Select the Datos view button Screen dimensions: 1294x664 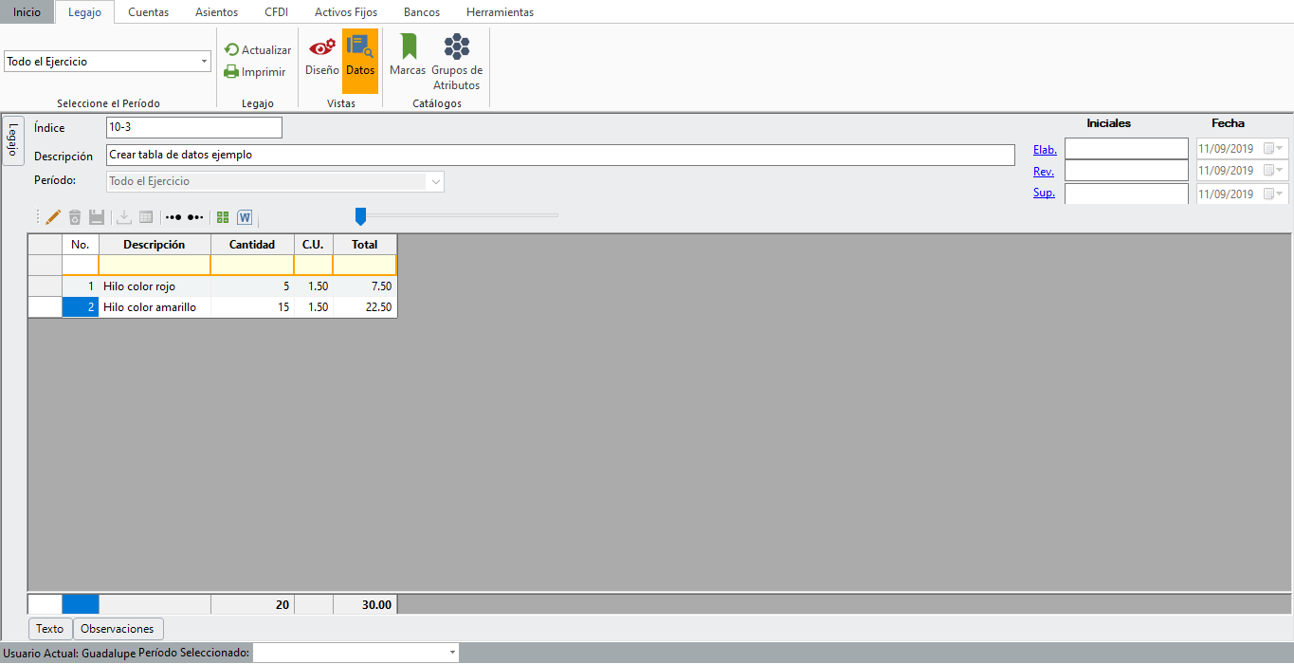(360, 55)
